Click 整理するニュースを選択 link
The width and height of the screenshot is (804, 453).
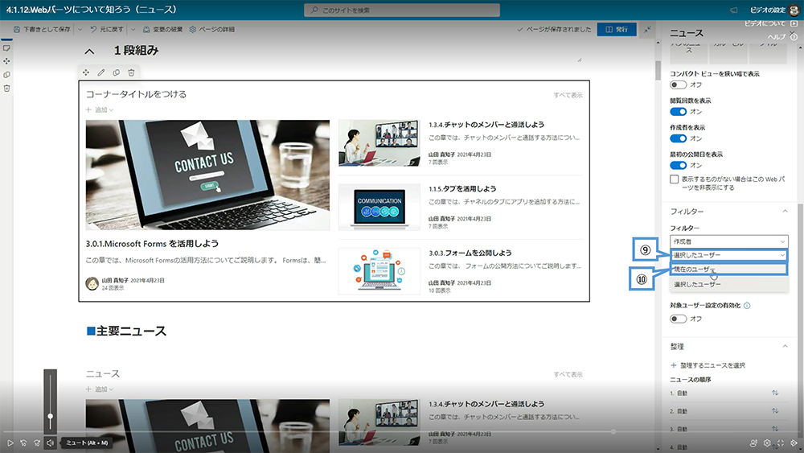click(x=708, y=365)
